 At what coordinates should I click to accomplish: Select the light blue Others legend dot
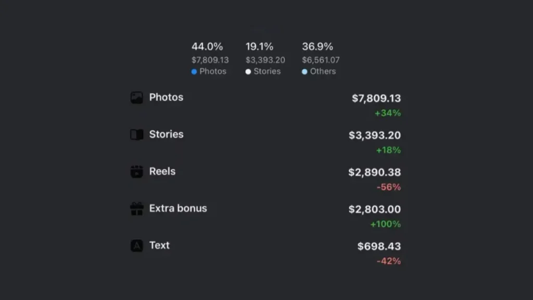click(x=304, y=72)
